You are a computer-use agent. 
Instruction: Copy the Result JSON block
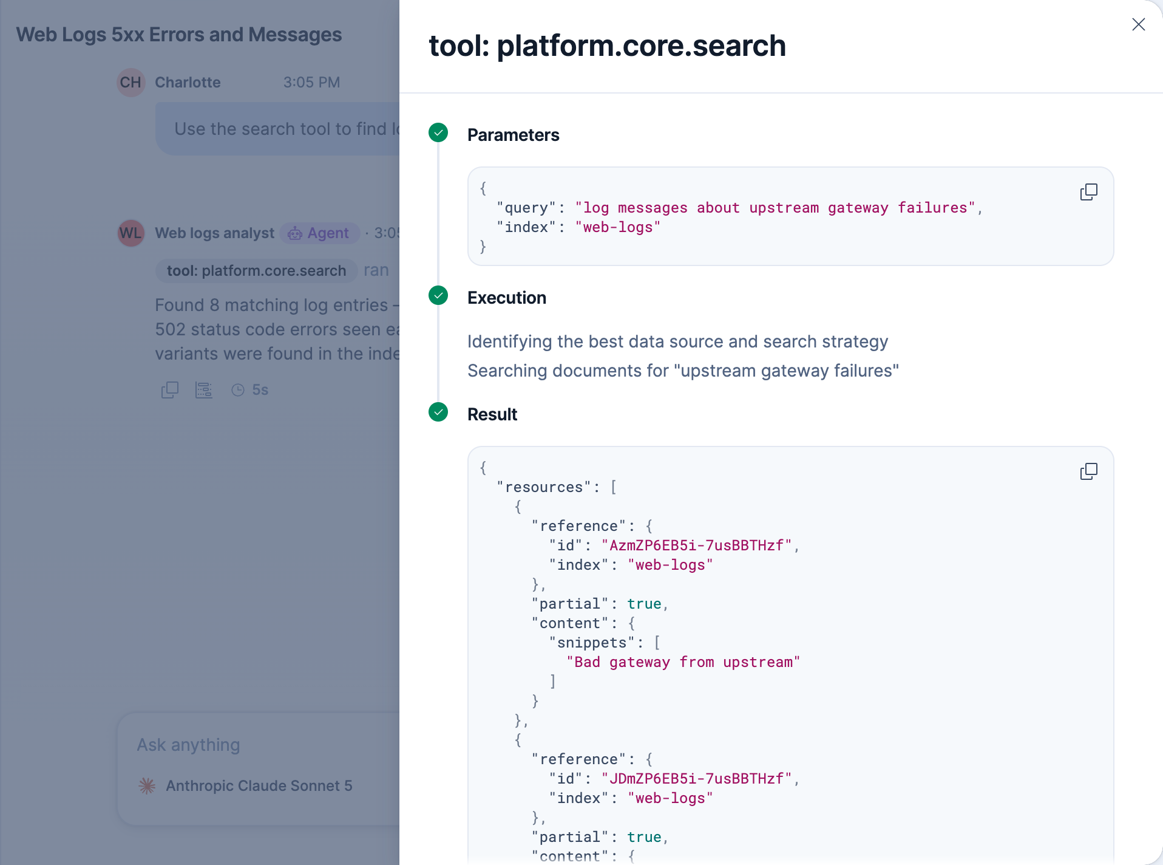pyautogui.click(x=1089, y=471)
